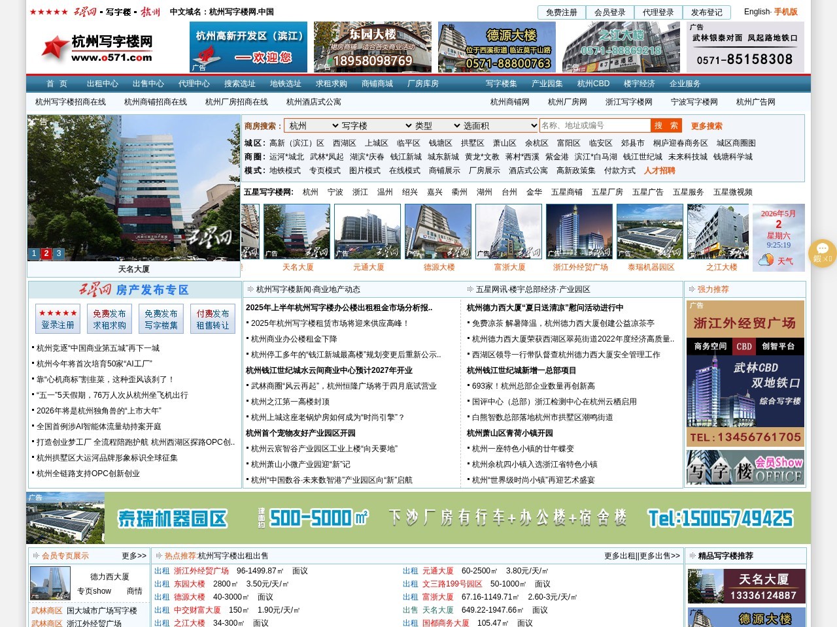Open the 杭州酒店式公寓 link
Viewport: 837px width, 627px height.
[x=314, y=102]
